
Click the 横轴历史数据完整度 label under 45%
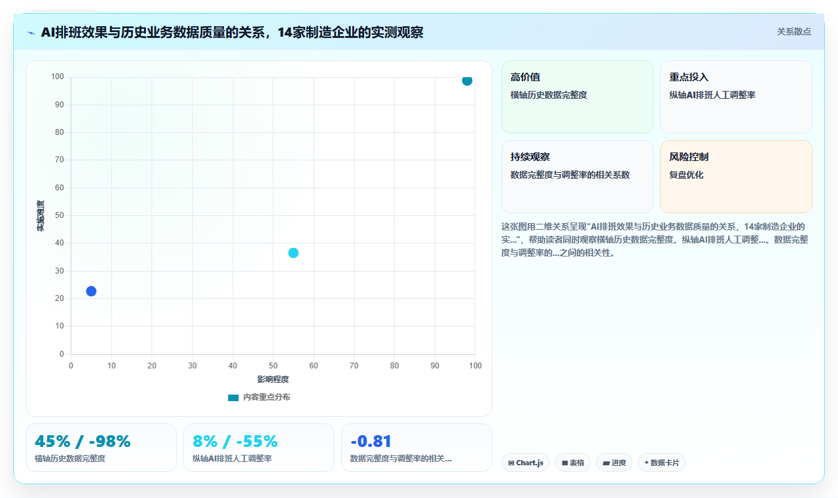click(x=70, y=459)
